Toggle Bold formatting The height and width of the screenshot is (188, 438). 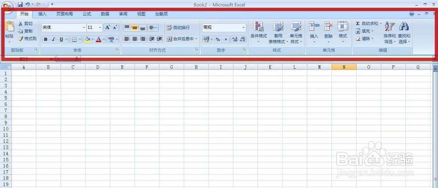(x=46, y=39)
